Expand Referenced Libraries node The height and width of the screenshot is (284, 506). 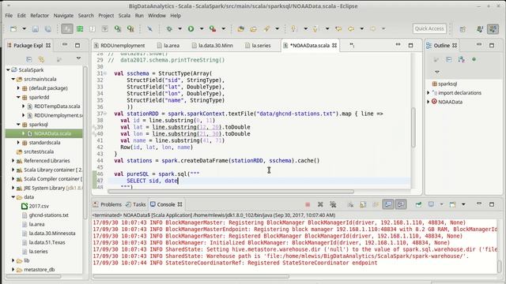[13, 160]
